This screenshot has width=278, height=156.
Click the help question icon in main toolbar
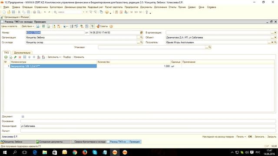[107, 12]
